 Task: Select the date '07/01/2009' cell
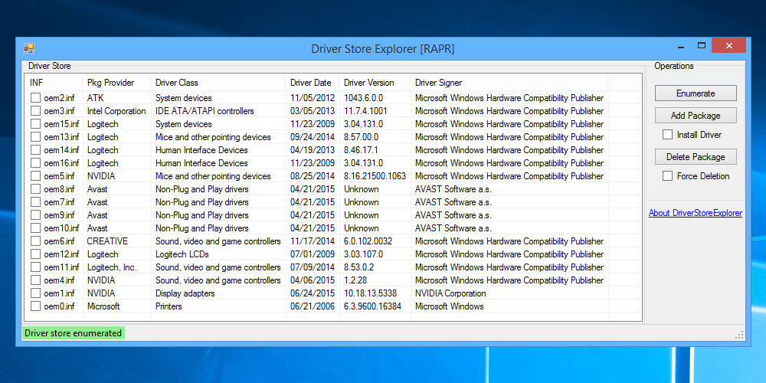(313, 254)
